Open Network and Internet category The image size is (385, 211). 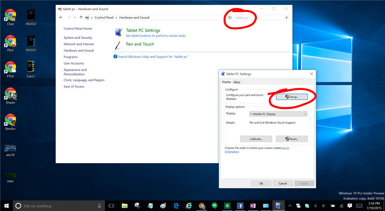pyautogui.click(x=79, y=44)
